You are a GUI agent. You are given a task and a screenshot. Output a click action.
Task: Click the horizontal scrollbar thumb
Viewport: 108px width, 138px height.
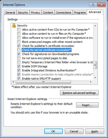pyautogui.click(x=43, y=82)
